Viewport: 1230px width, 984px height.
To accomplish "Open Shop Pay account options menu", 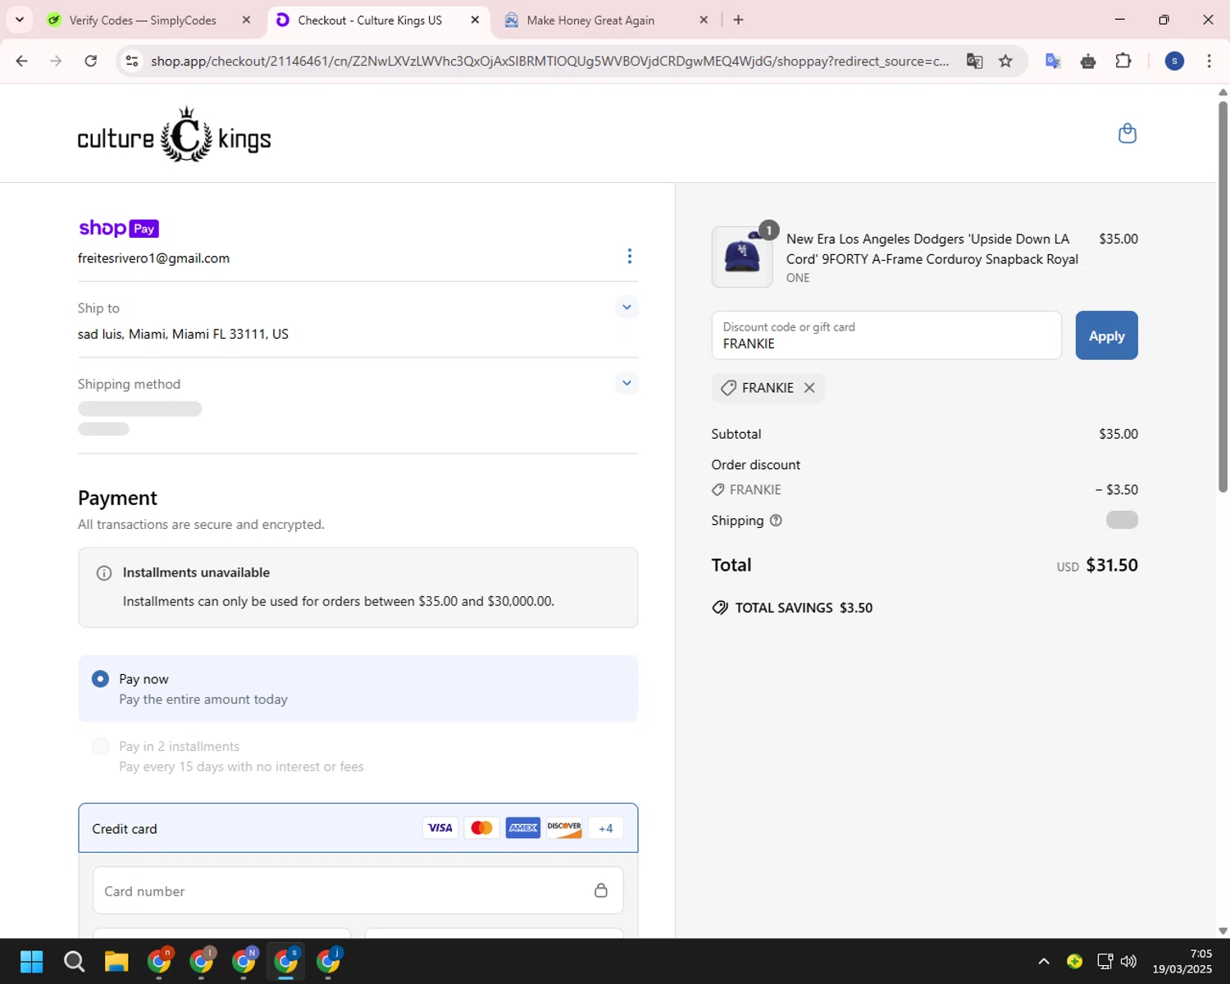I will pos(630,257).
